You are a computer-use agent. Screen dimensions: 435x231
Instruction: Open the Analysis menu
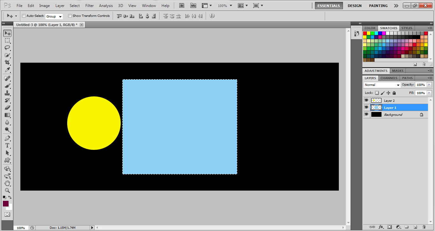point(106,6)
